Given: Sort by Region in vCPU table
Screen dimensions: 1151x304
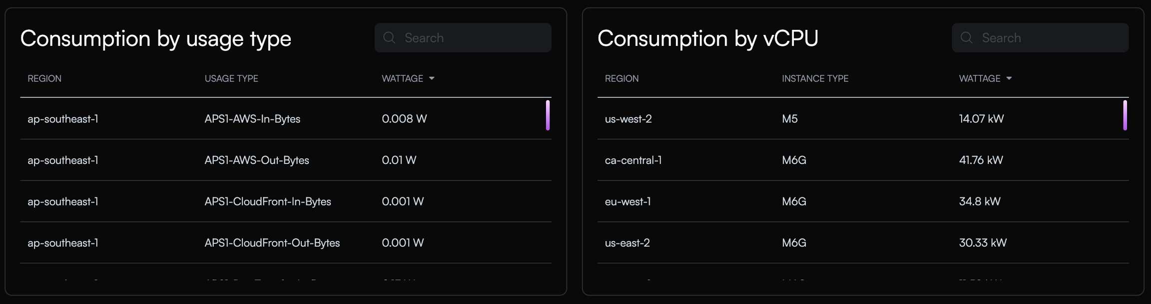Looking at the screenshot, I should pyautogui.click(x=621, y=79).
